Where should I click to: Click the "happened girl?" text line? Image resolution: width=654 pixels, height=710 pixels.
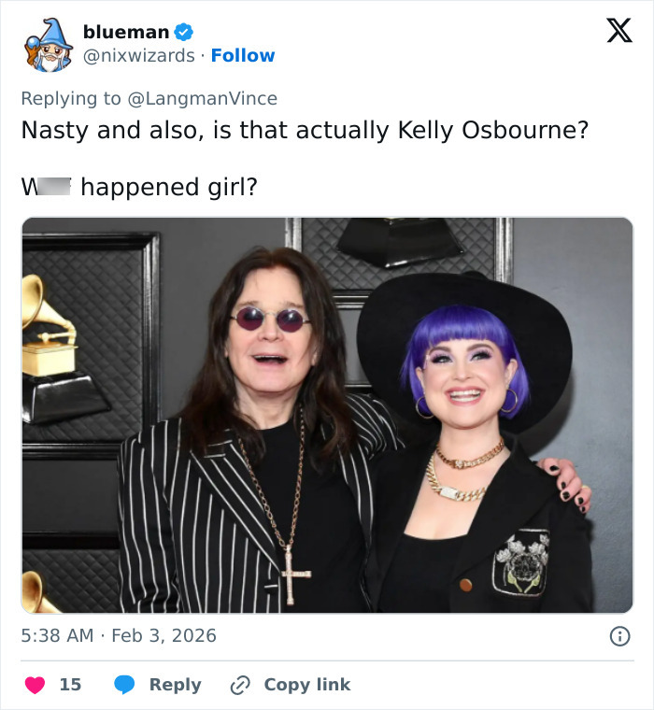click(x=169, y=187)
